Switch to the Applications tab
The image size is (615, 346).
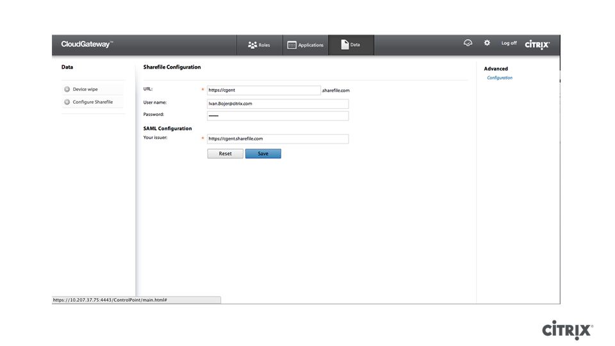click(x=306, y=45)
